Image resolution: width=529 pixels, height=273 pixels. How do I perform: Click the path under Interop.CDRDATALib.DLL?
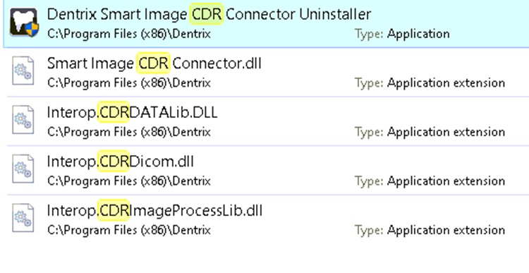pyautogui.click(x=129, y=132)
